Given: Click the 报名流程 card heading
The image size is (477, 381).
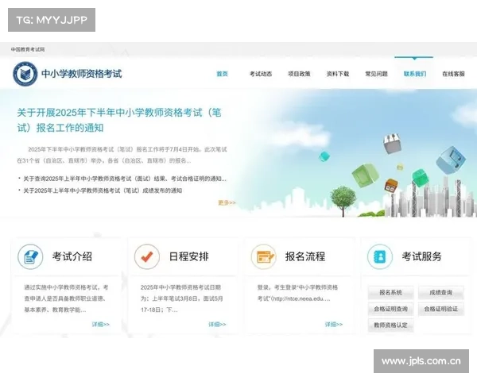Looking at the screenshot, I should (x=305, y=256).
